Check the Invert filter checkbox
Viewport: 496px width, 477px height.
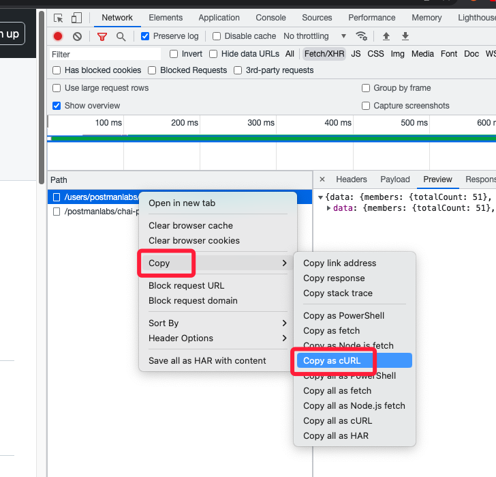click(174, 54)
